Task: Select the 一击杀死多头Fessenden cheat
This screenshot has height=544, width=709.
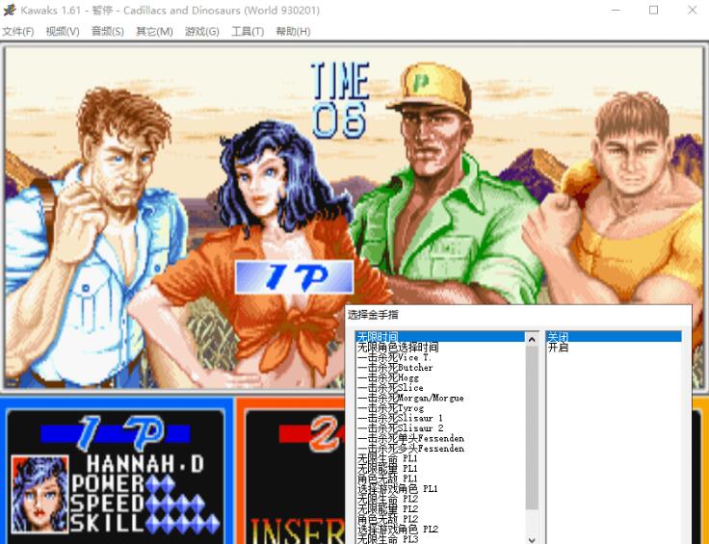Action: click(x=440, y=449)
